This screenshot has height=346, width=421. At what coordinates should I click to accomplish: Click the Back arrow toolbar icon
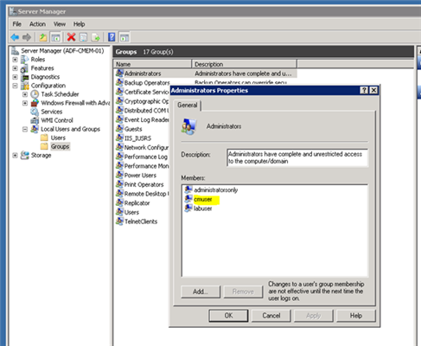coord(15,37)
